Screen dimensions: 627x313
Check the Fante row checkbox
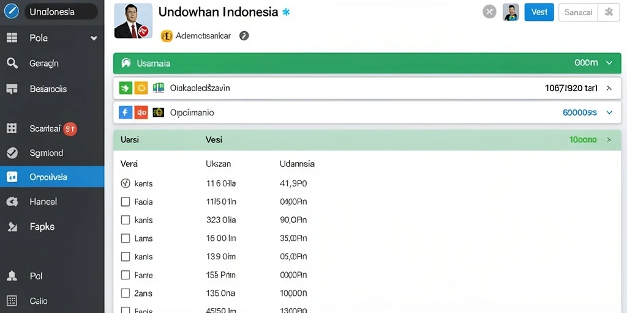(126, 275)
